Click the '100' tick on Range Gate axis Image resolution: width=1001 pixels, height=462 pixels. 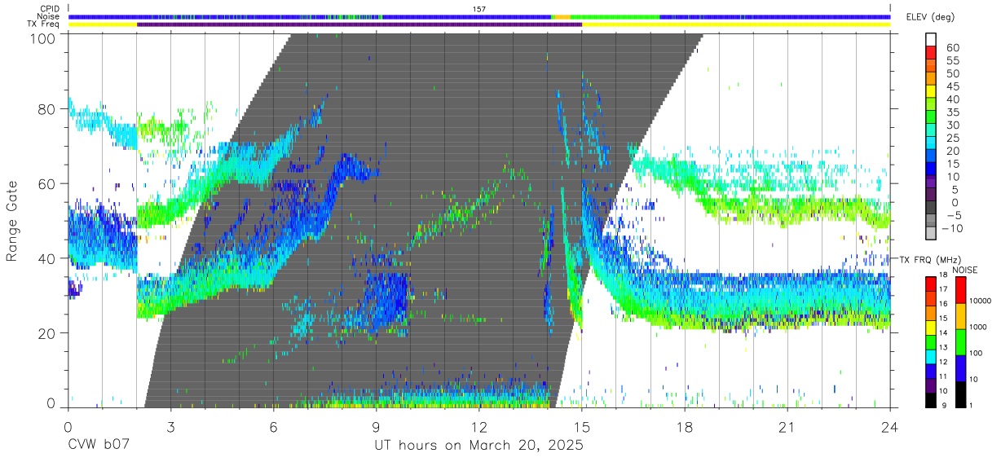pyautogui.click(x=43, y=38)
